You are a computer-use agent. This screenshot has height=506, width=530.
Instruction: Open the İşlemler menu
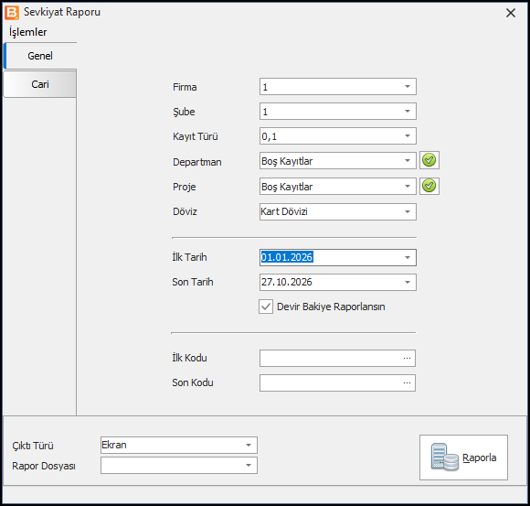28,32
